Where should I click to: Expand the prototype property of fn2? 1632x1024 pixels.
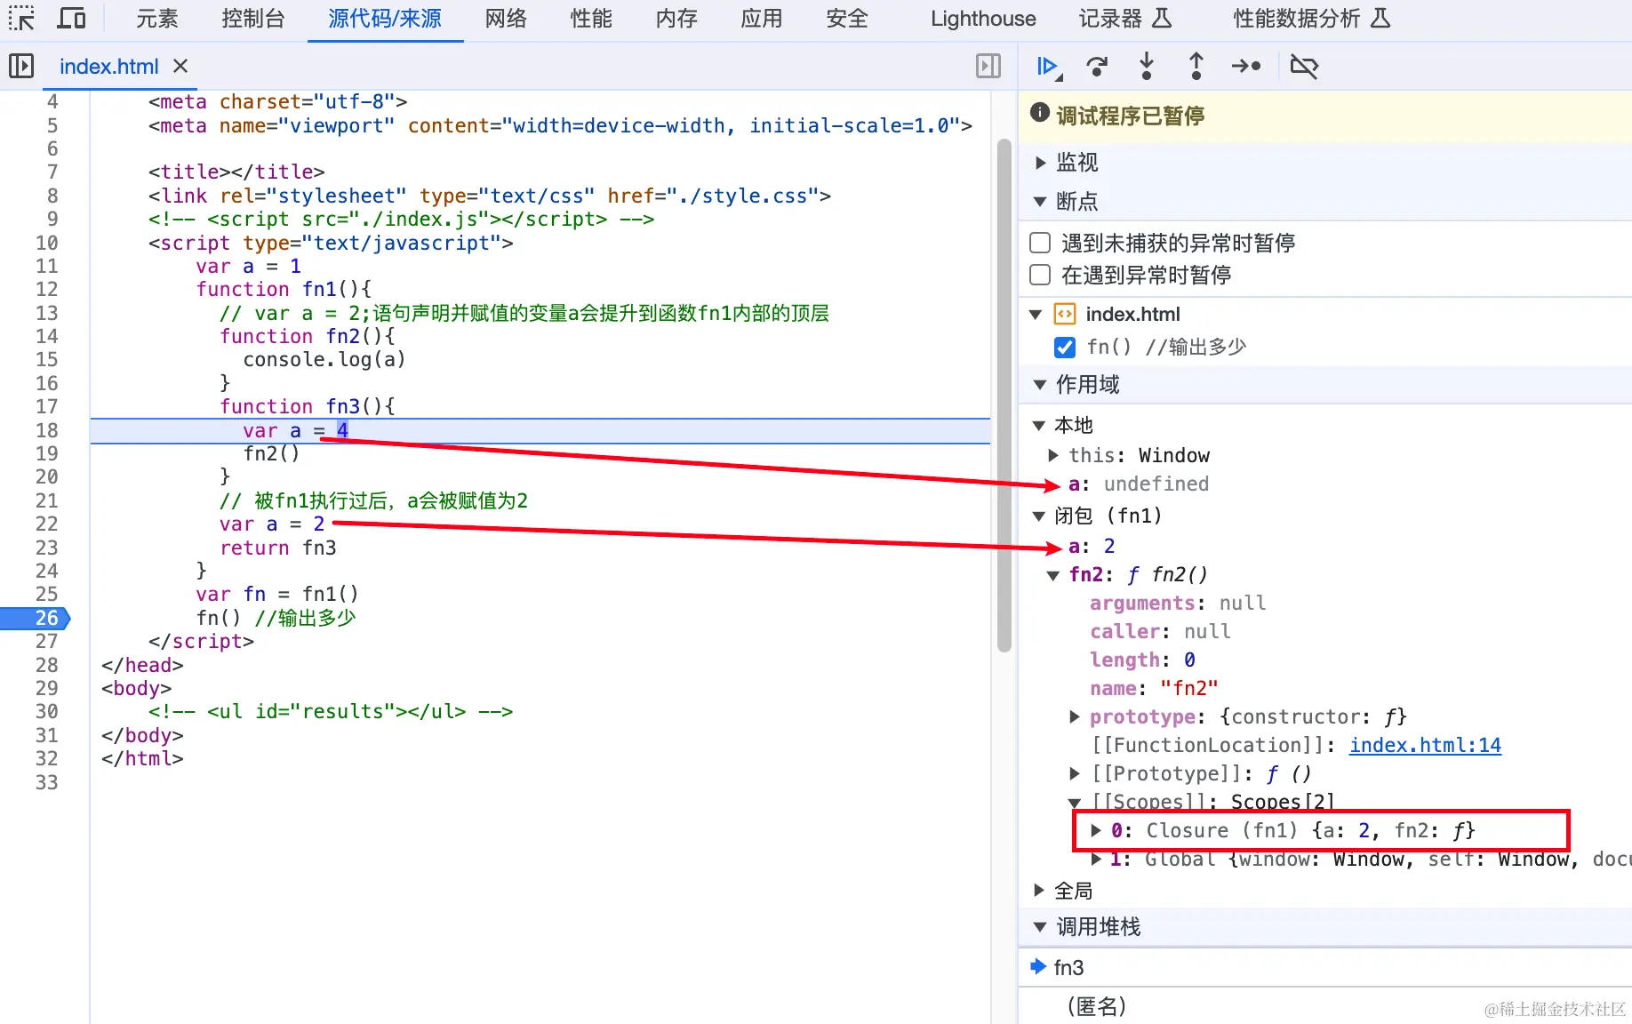click(x=1075, y=716)
